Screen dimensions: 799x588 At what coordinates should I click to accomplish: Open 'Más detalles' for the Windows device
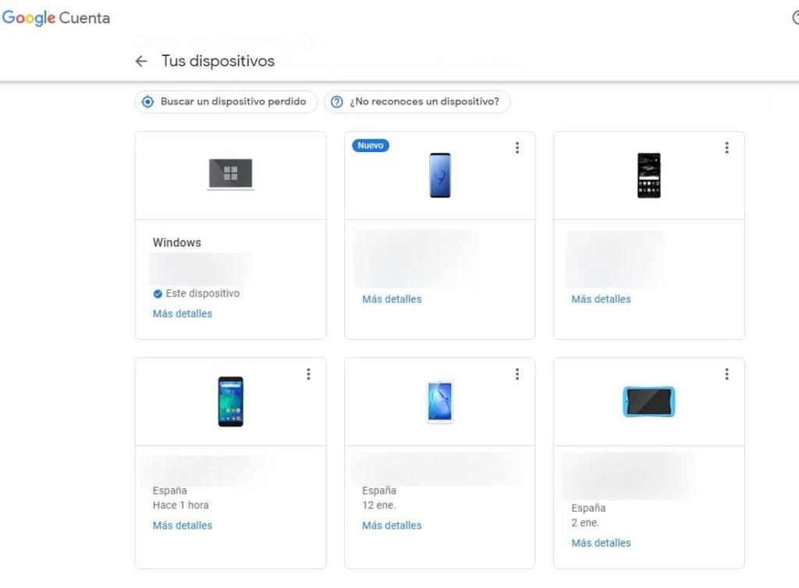[183, 313]
